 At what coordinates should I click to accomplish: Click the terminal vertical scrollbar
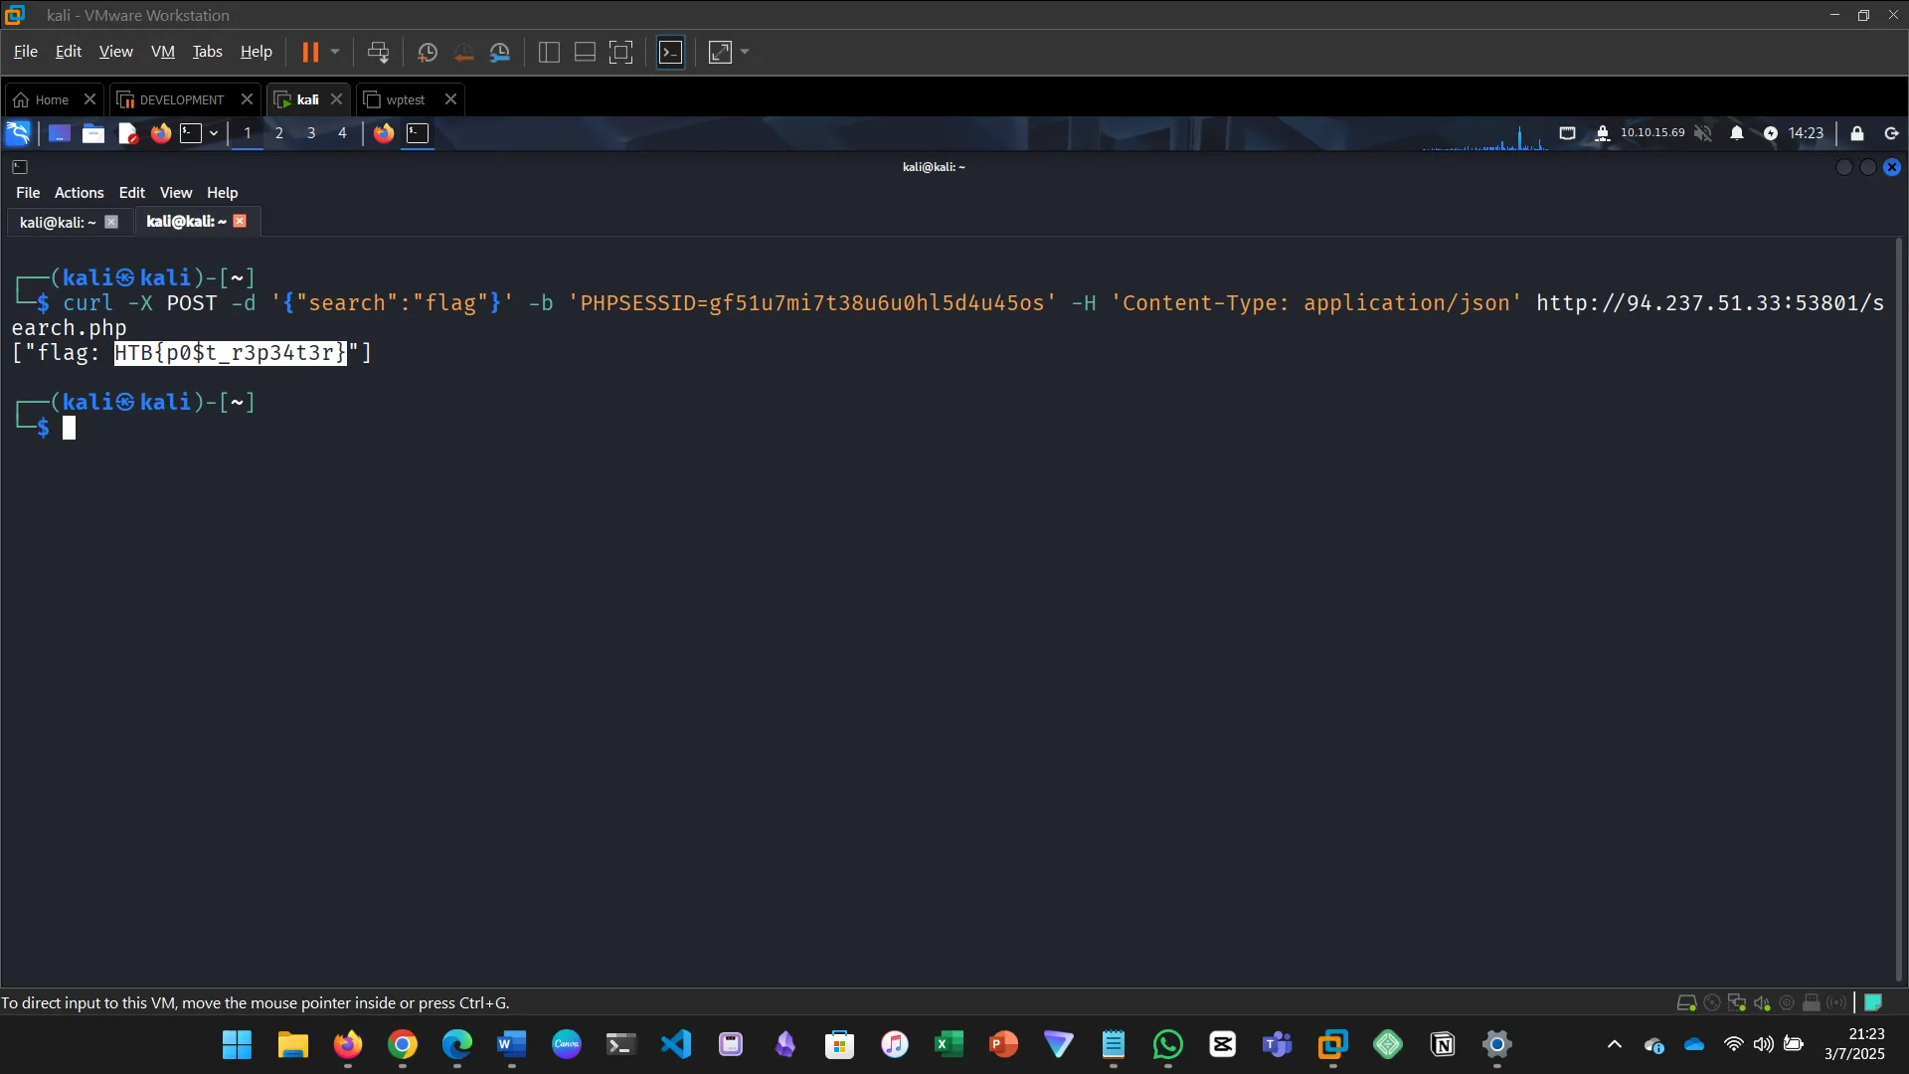tap(1898, 597)
